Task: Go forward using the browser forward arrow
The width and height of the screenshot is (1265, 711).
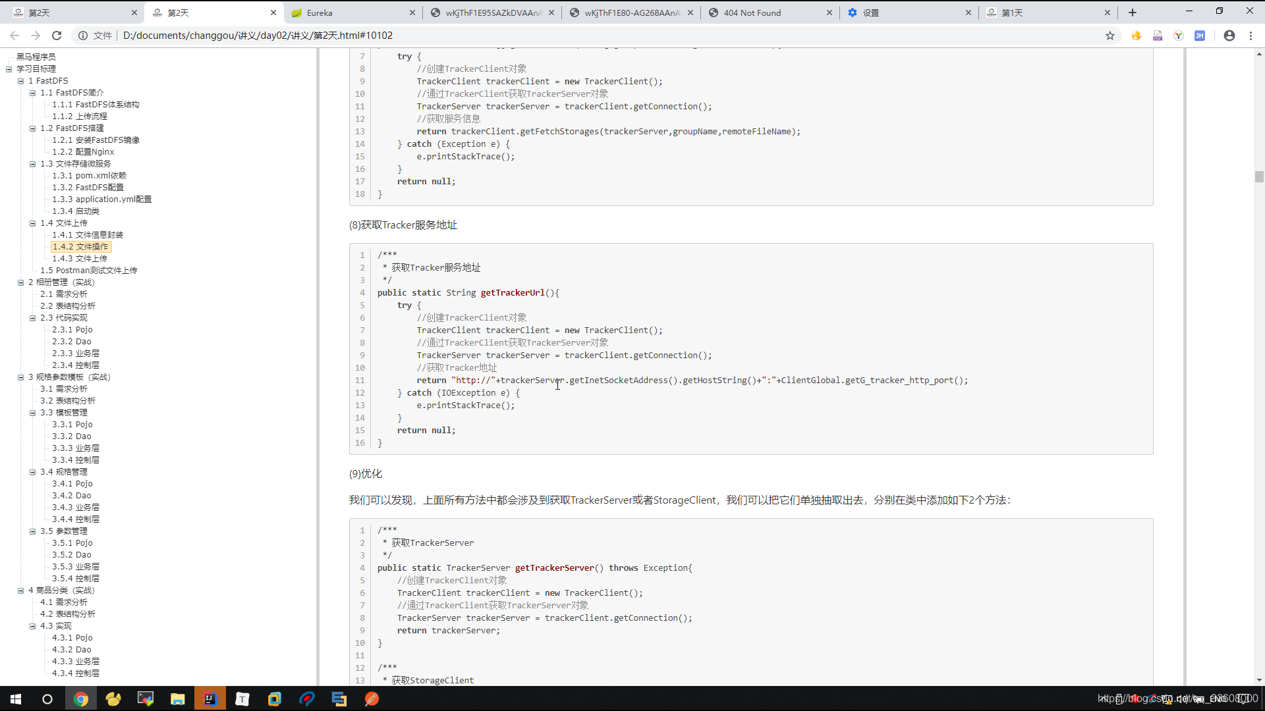Action: coord(36,36)
